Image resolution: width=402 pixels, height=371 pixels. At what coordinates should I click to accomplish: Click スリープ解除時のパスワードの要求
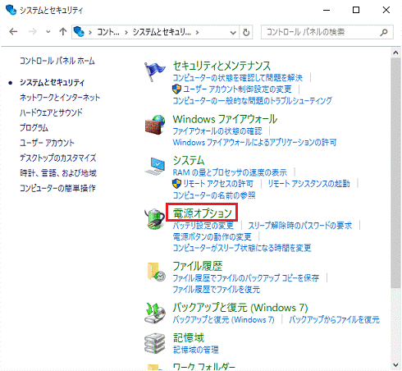300,226
